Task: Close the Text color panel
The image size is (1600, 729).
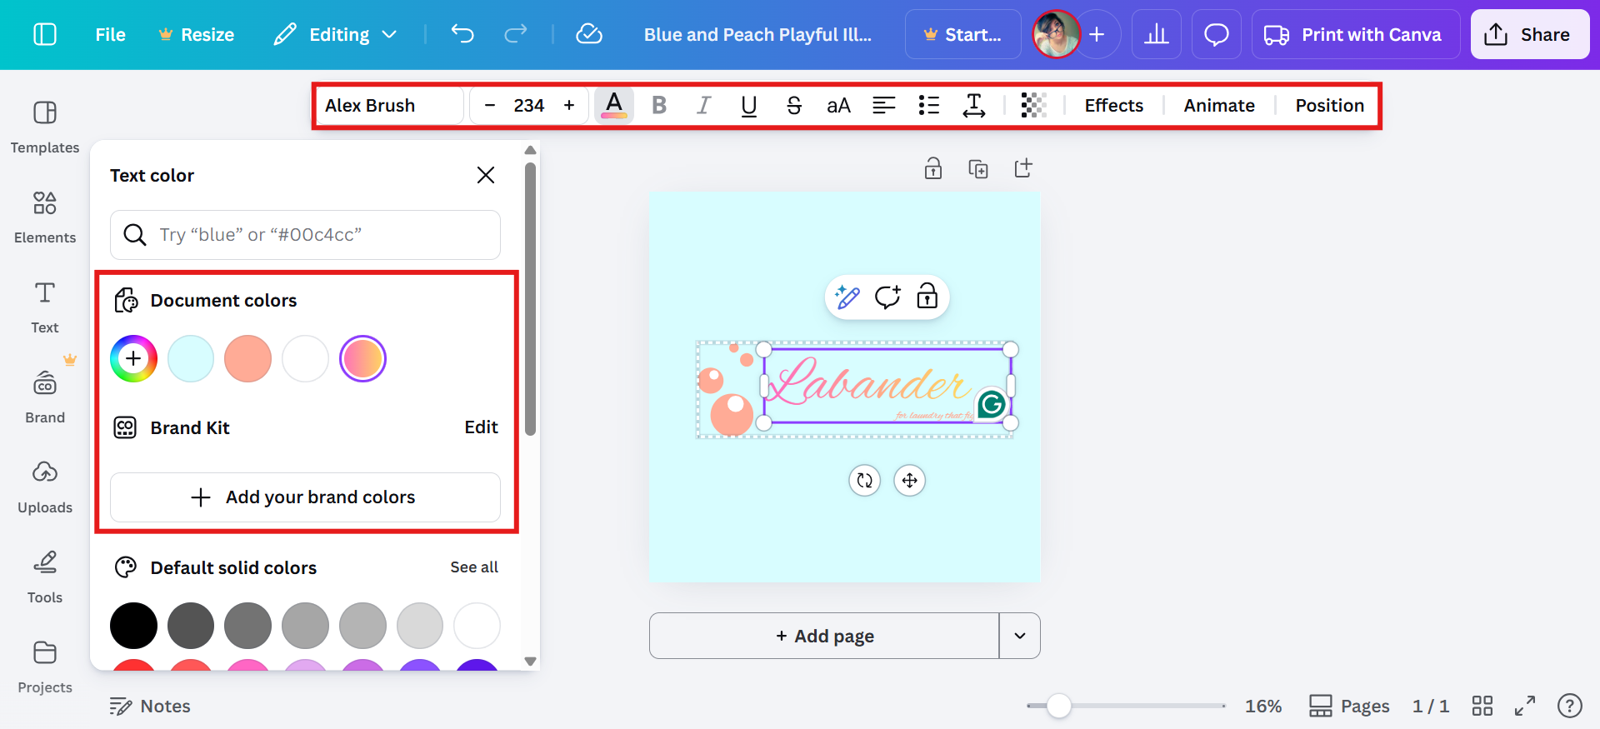Action: (486, 175)
